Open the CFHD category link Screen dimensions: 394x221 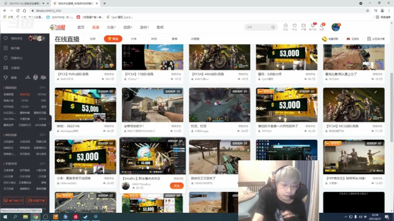click(25, 101)
